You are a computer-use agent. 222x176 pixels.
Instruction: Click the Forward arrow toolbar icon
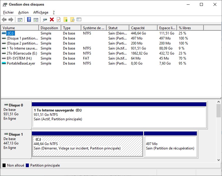[11, 20]
